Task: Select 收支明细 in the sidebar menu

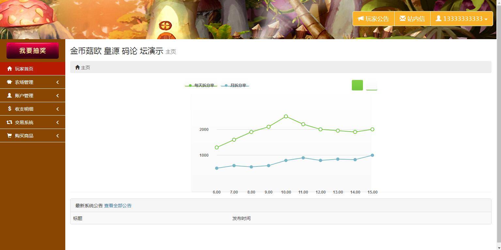Action: click(x=24, y=109)
